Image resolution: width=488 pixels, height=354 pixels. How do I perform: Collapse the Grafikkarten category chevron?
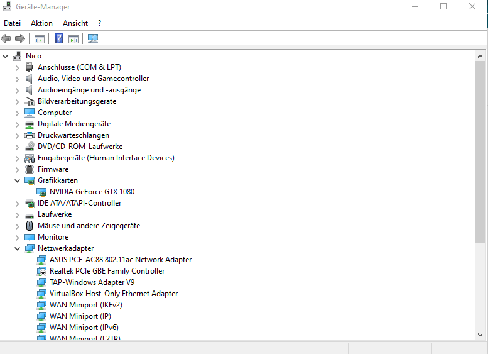point(17,180)
